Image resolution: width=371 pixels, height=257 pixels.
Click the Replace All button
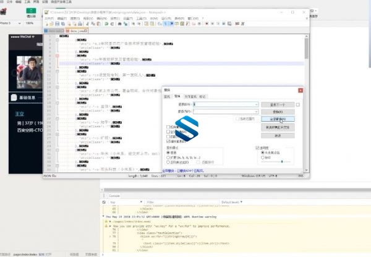click(278, 119)
